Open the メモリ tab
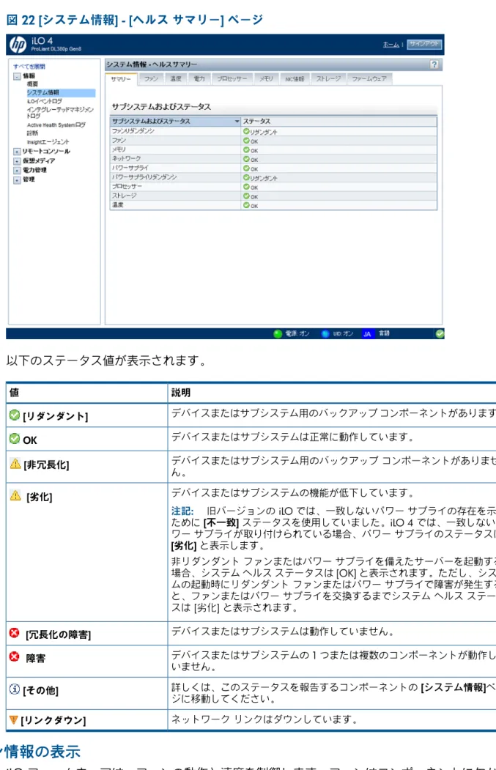Viewport: 496px width, 770px height. (x=266, y=78)
